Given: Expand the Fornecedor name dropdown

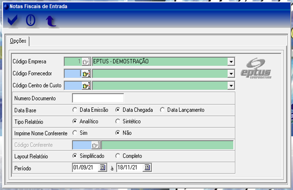Looking at the screenshot, I should 231,74.
